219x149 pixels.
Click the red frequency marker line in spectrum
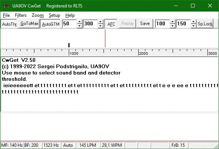105,38
